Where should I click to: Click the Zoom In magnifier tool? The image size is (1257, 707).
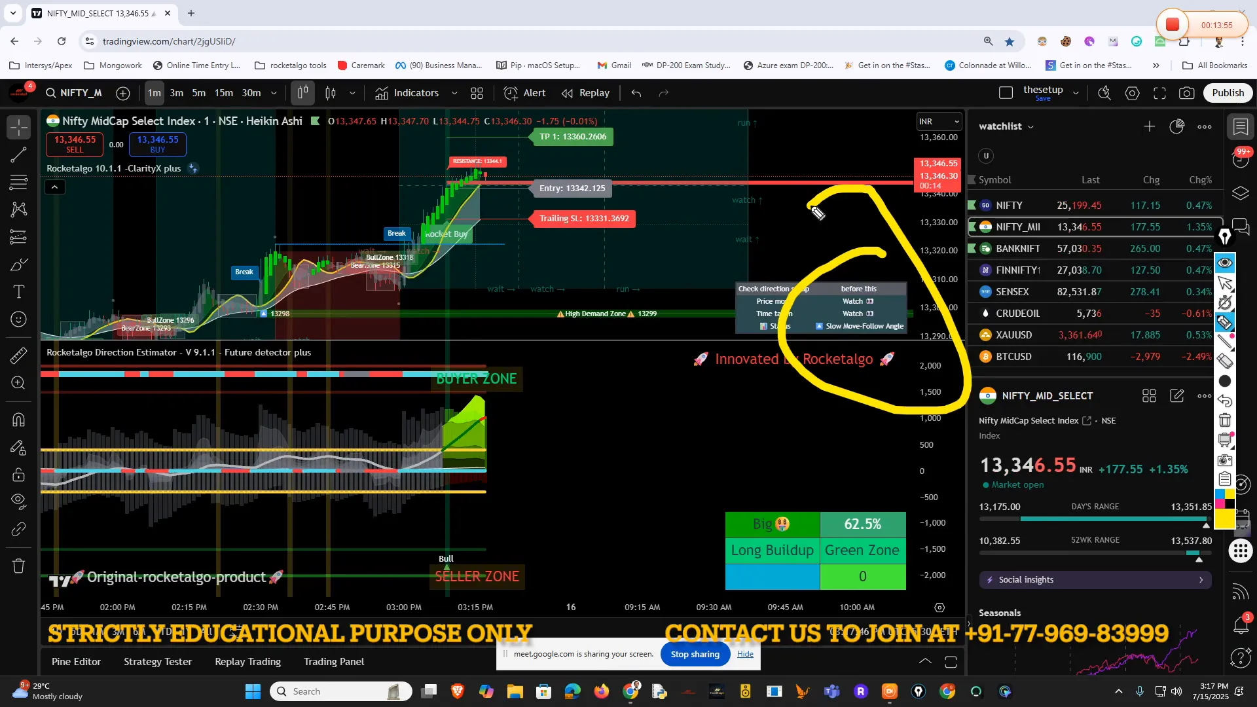click(x=19, y=383)
